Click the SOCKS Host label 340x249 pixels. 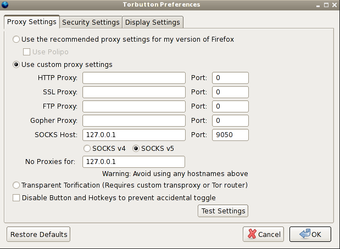coord(56,135)
